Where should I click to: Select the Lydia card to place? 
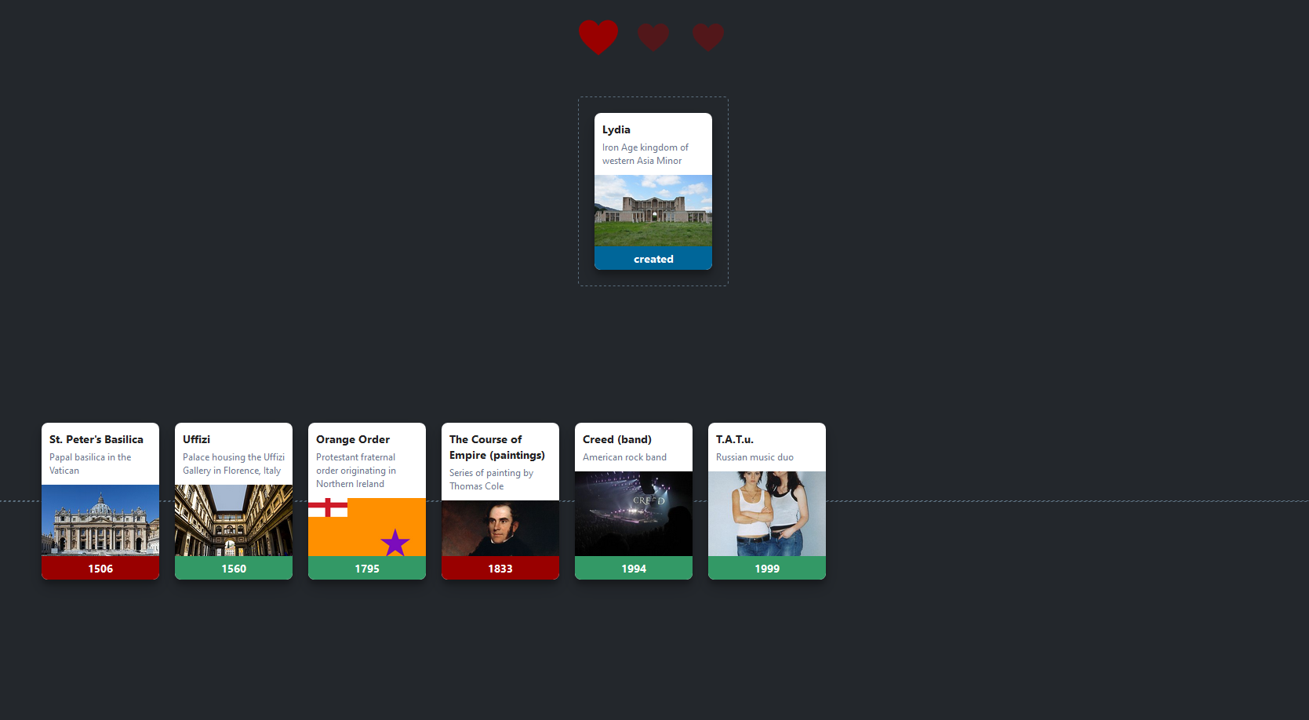click(653, 191)
